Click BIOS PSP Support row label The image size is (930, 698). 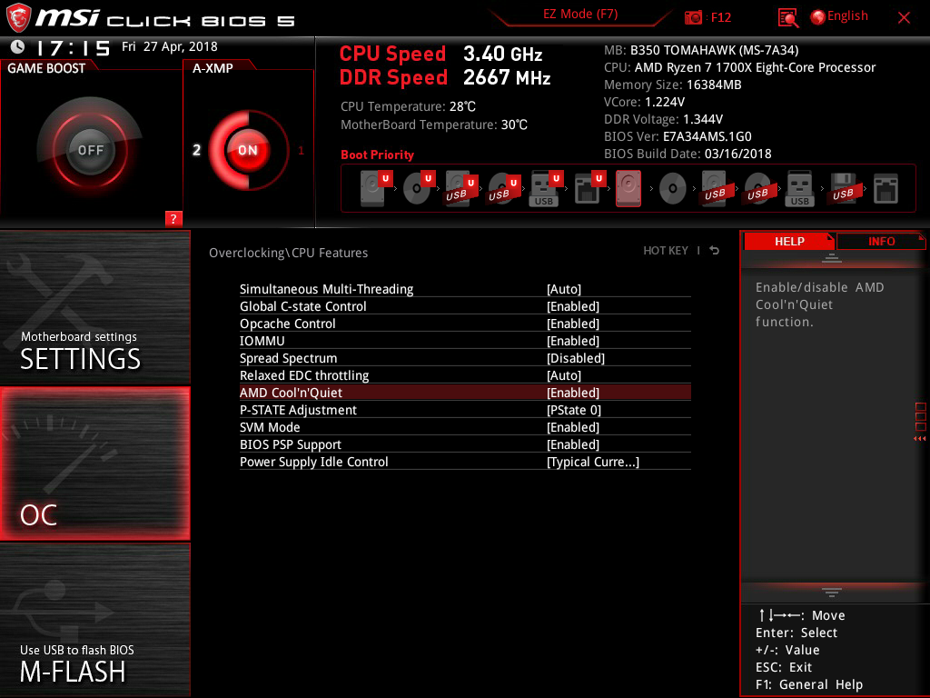pyautogui.click(x=290, y=444)
